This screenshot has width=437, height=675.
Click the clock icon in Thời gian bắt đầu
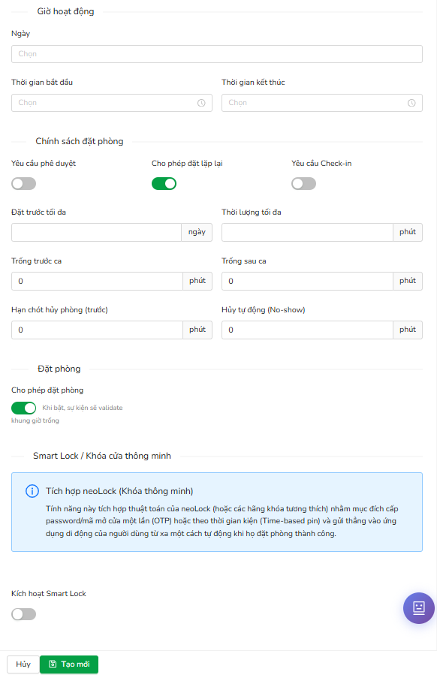pyautogui.click(x=201, y=103)
